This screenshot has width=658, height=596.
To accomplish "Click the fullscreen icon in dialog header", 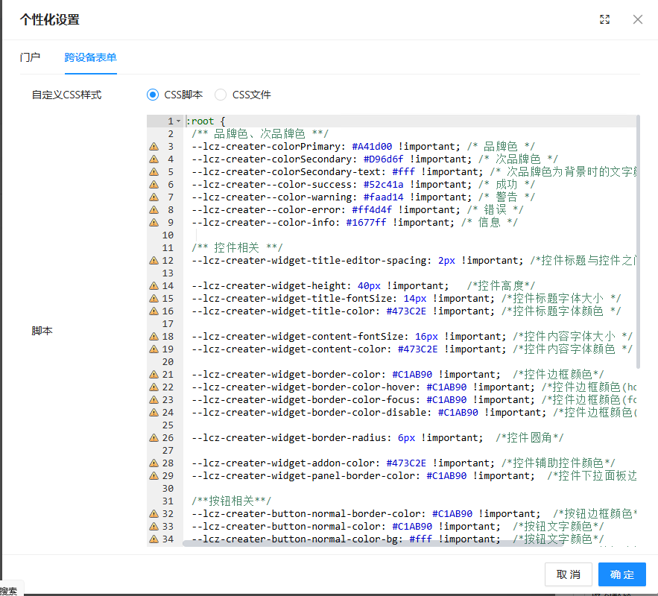I will [605, 19].
